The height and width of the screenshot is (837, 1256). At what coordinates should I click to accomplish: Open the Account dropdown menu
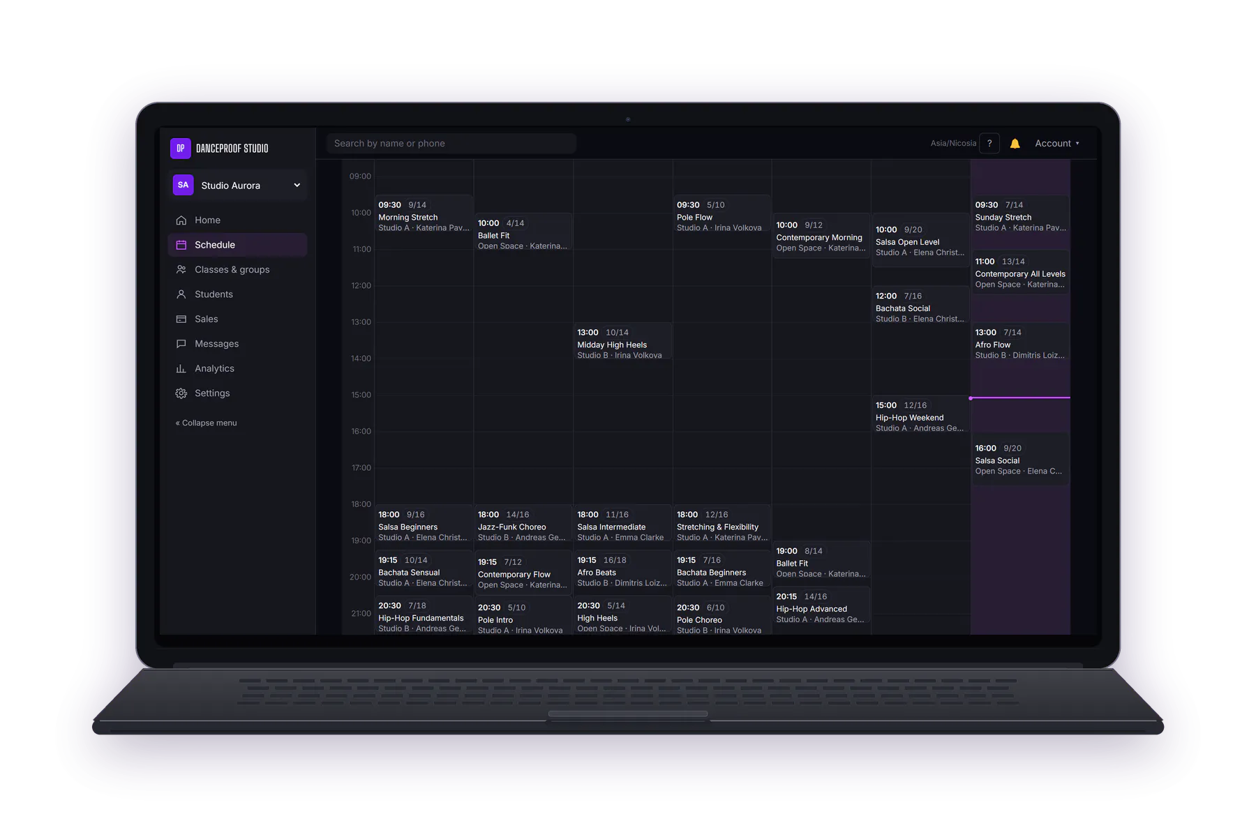click(1057, 144)
